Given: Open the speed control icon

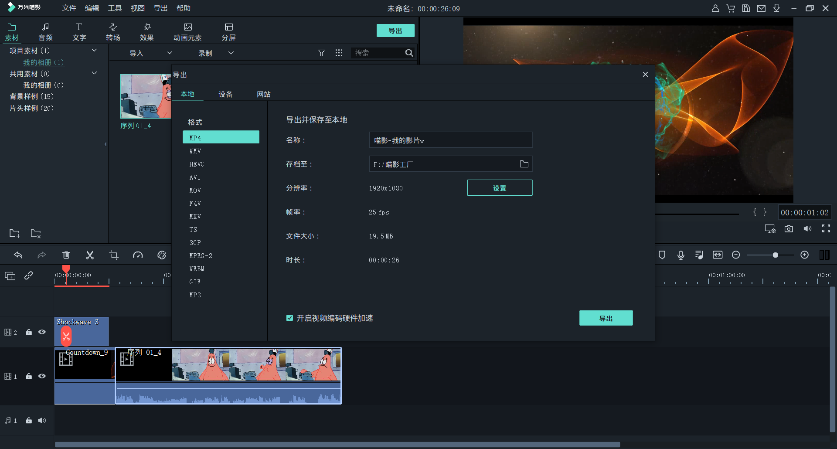Looking at the screenshot, I should click(138, 255).
